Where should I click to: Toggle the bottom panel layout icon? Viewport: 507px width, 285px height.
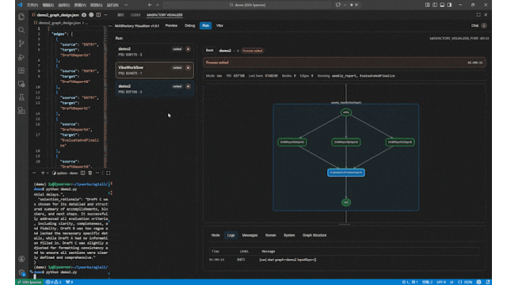pos(442,5)
